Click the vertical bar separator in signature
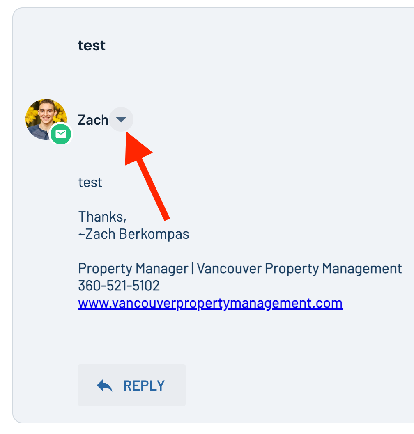This screenshot has height=434, width=414. 193,269
